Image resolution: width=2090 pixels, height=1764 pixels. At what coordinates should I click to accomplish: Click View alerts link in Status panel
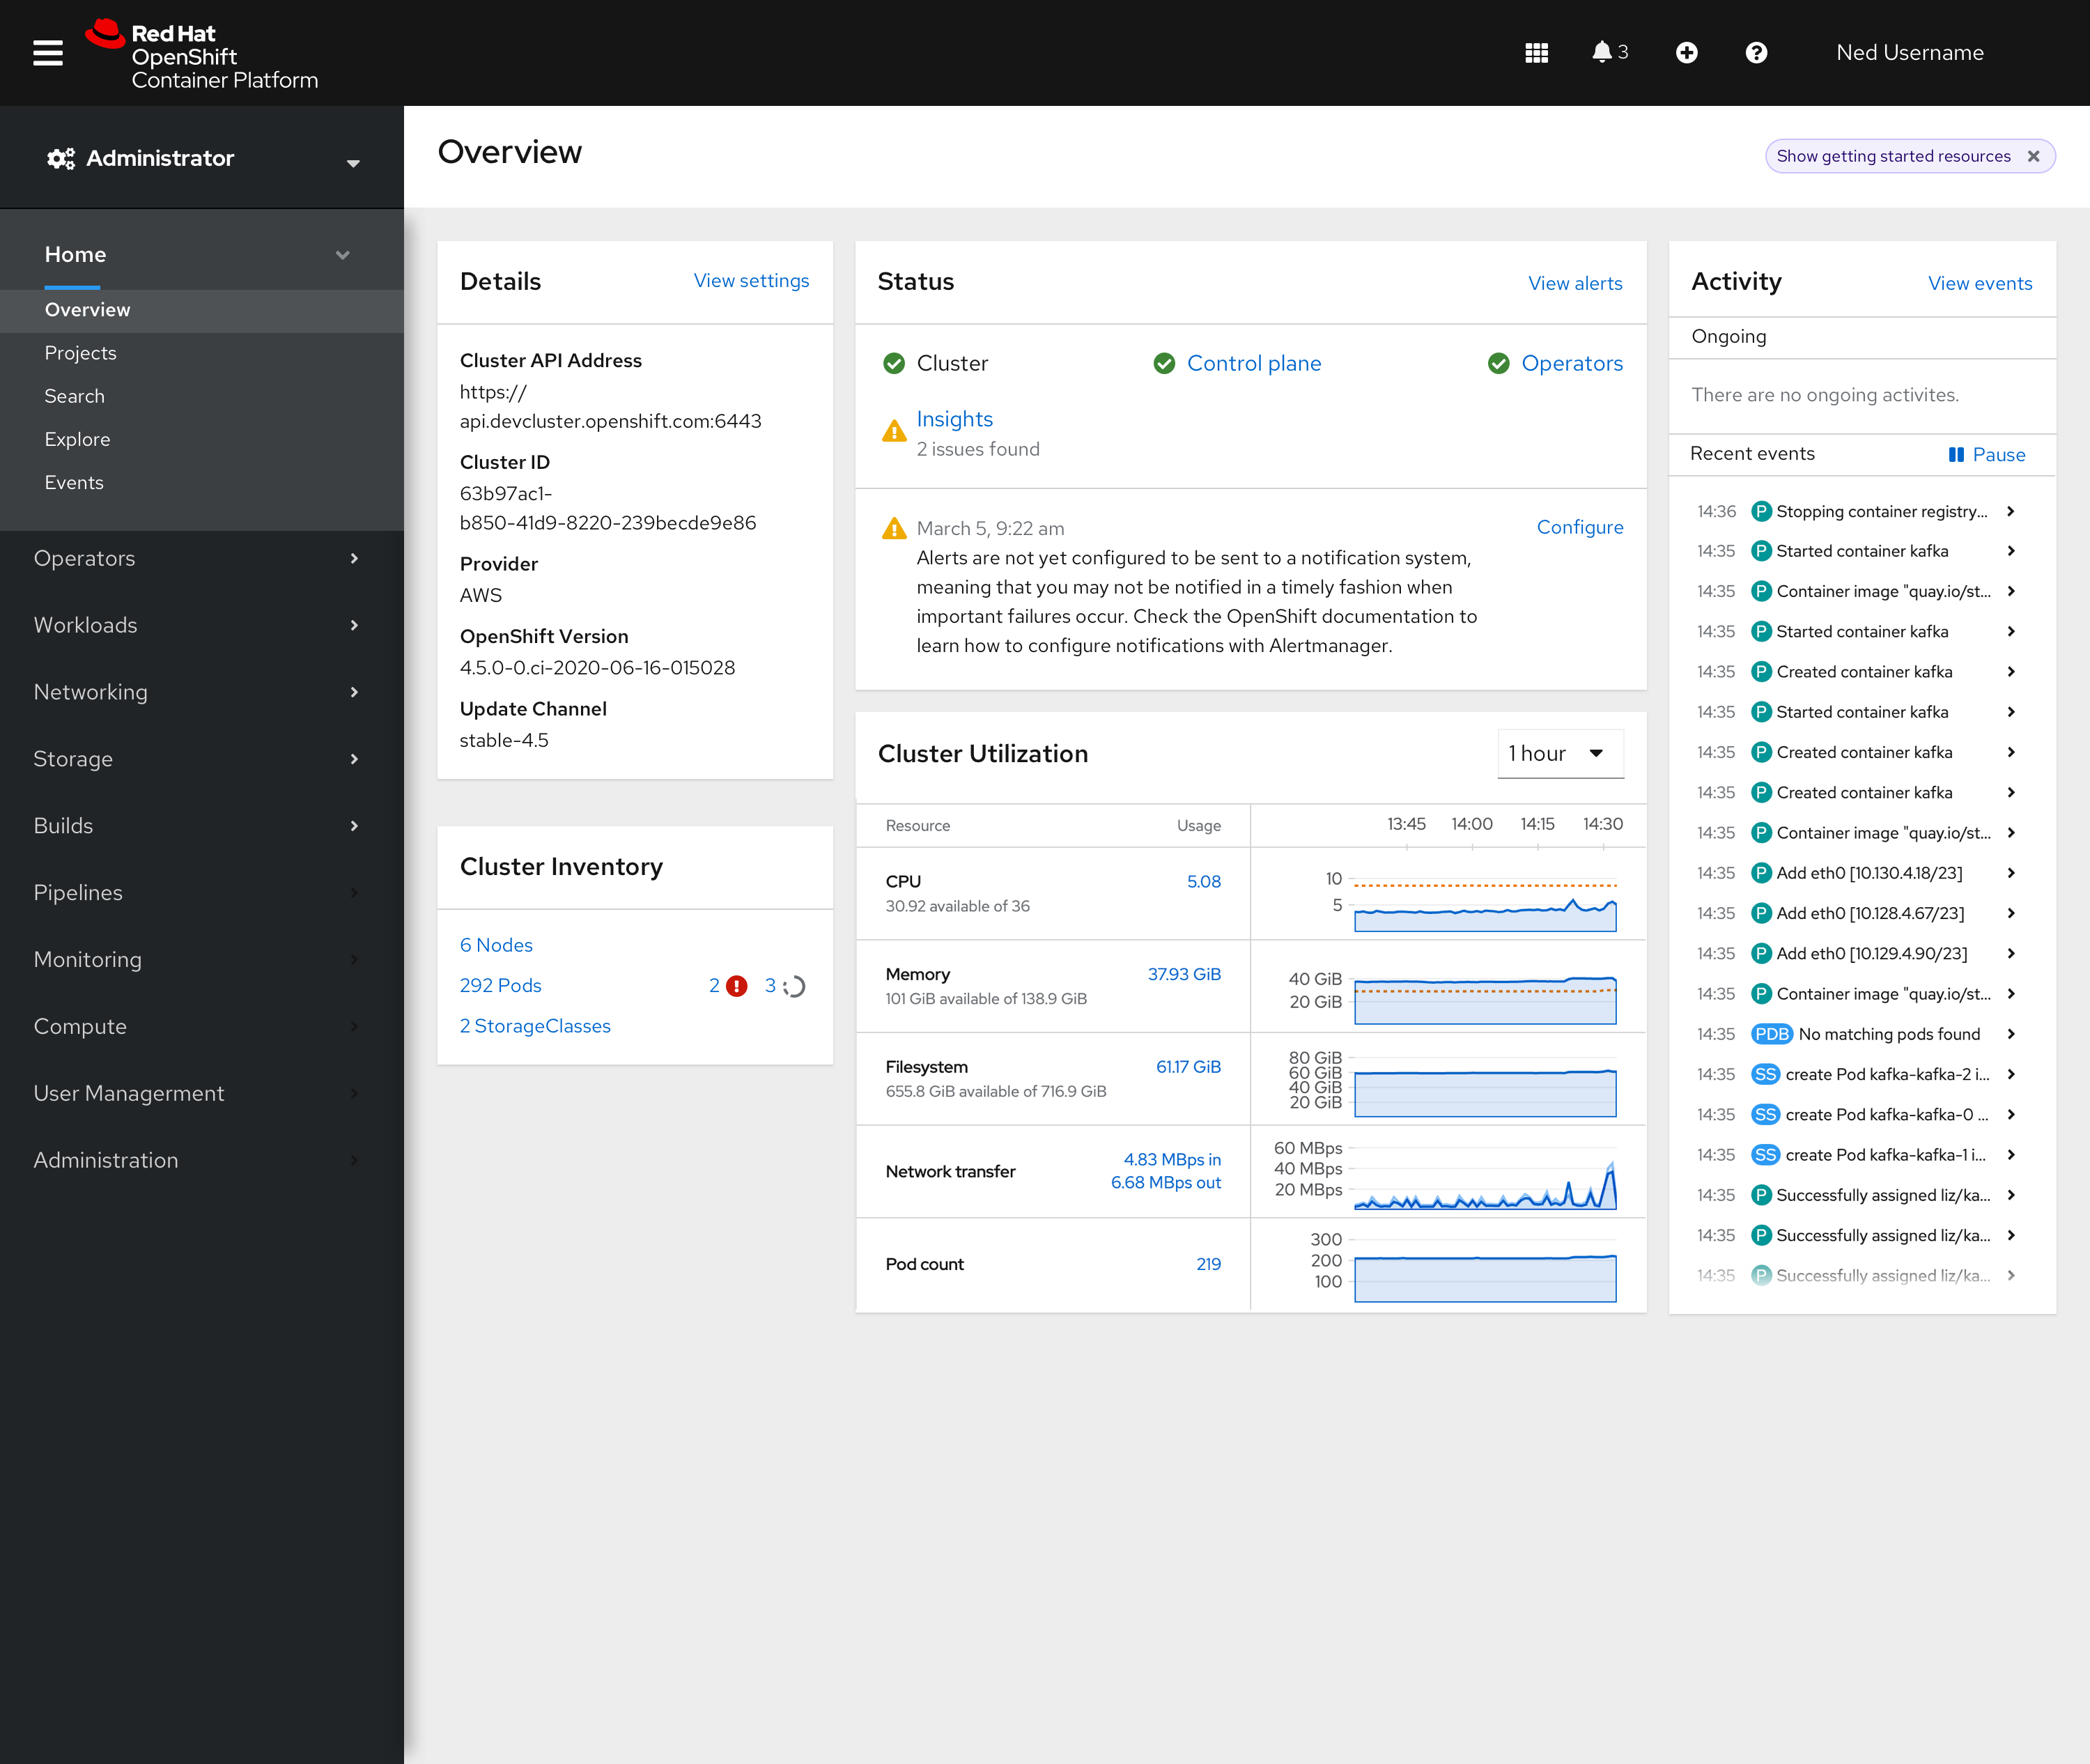[x=1574, y=281]
